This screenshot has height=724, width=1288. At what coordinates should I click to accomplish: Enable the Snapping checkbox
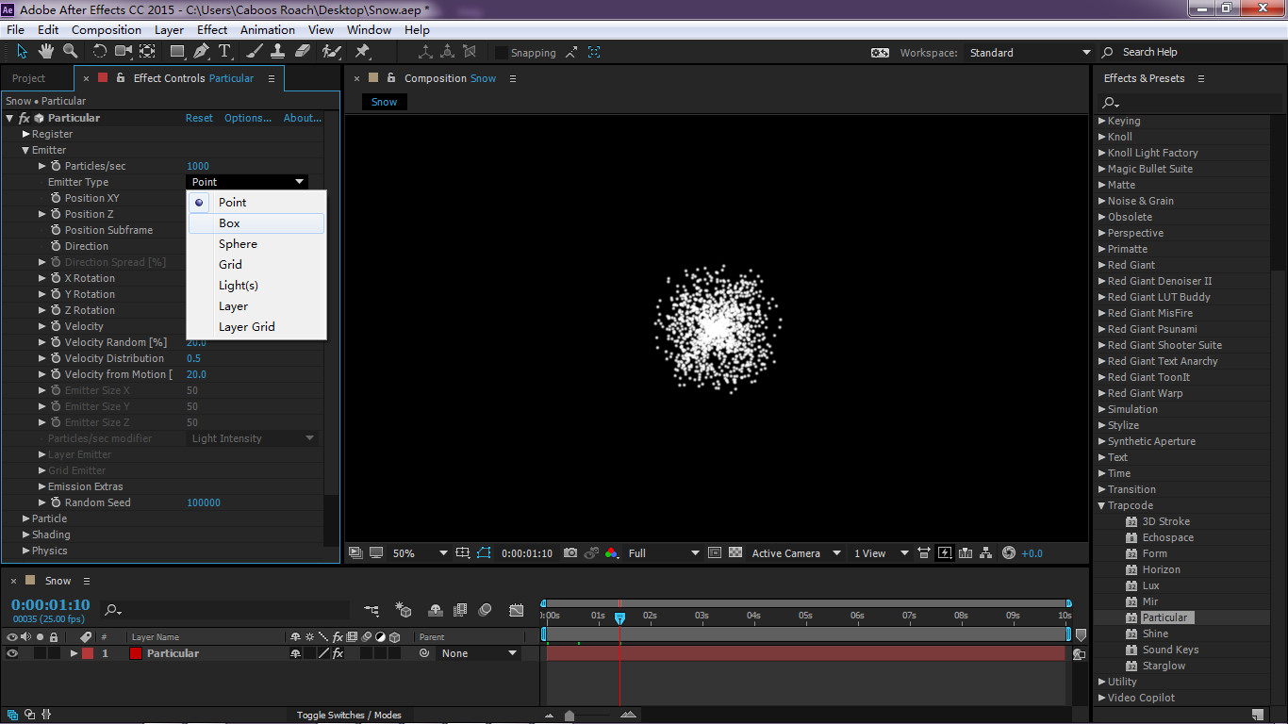502,53
